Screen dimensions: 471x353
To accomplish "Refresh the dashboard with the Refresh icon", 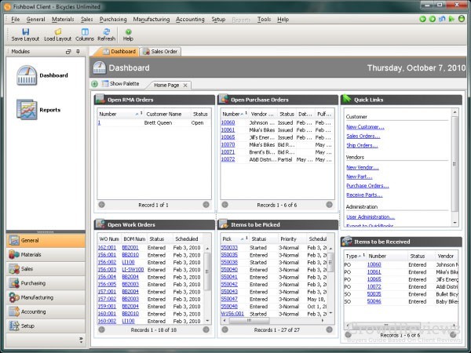I will (106, 31).
